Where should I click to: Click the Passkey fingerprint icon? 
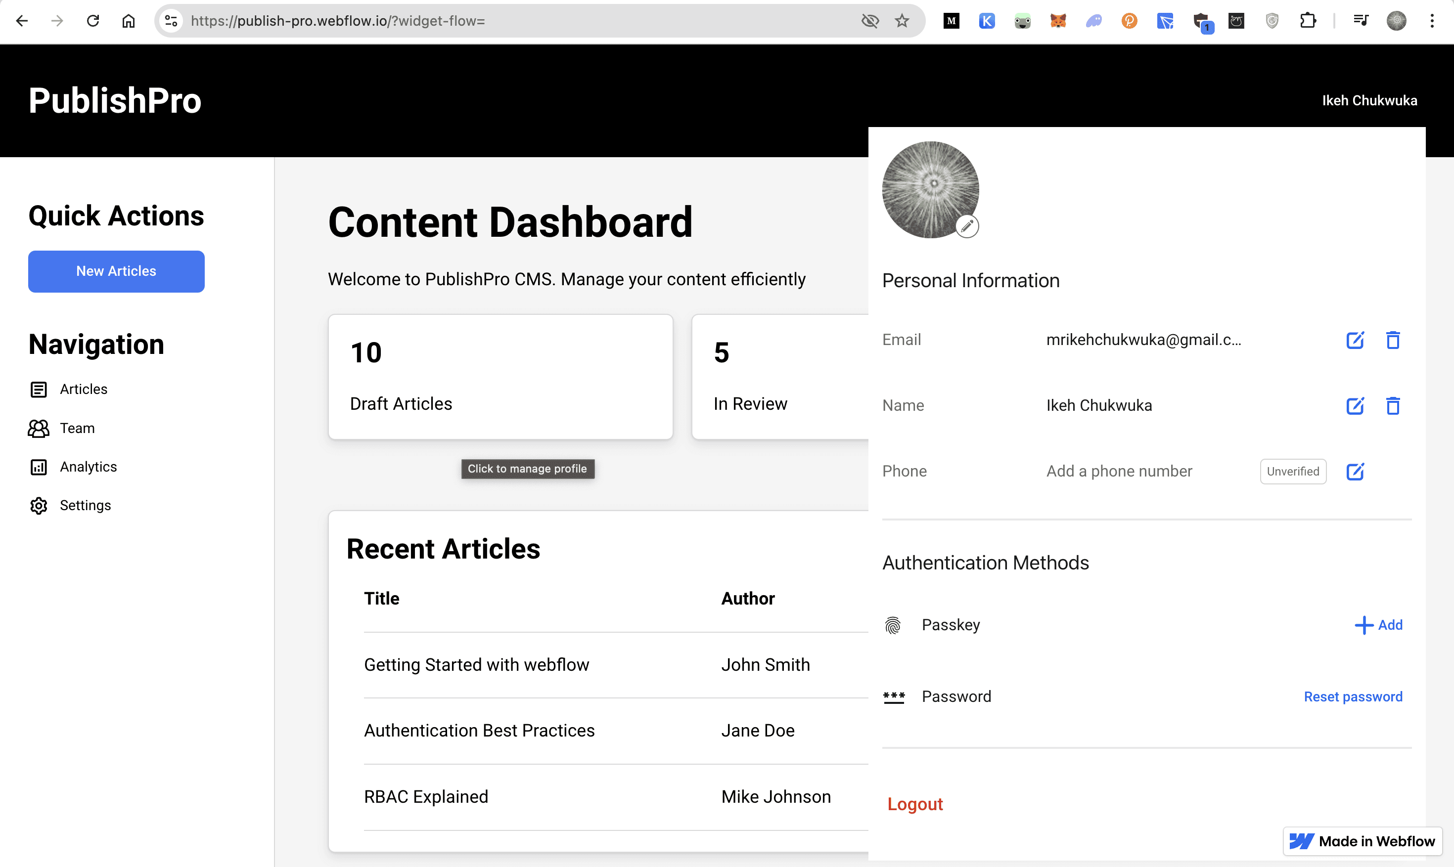pyautogui.click(x=892, y=625)
